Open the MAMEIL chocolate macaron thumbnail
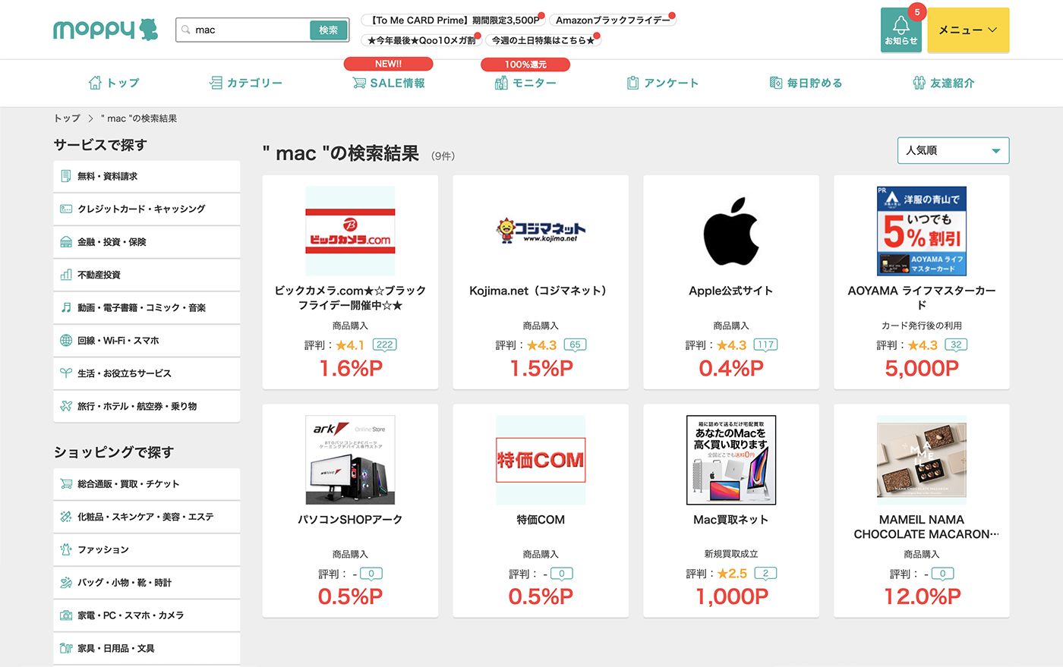1063x667 pixels. pyautogui.click(x=922, y=460)
